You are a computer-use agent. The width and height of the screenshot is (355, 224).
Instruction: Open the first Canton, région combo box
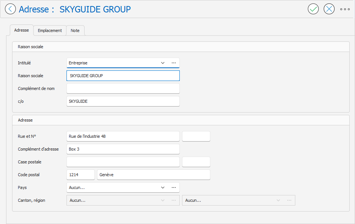coord(123,200)
